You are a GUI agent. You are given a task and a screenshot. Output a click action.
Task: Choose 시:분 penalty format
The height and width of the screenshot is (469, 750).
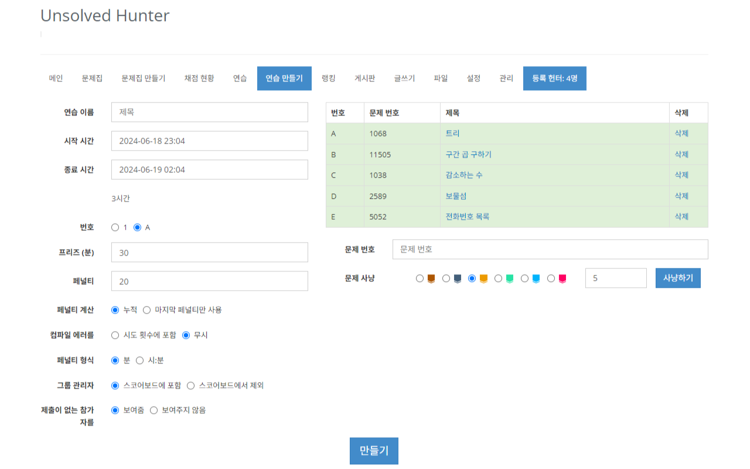(x=140, y=361)
